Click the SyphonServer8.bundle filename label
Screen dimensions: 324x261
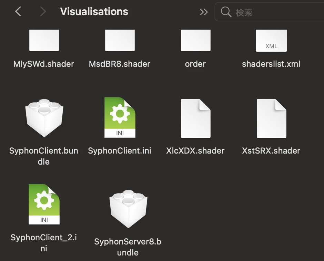click(x=128, y=247)
